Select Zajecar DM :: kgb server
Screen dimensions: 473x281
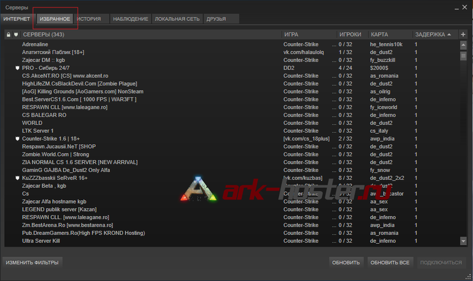tap(231, 60)
